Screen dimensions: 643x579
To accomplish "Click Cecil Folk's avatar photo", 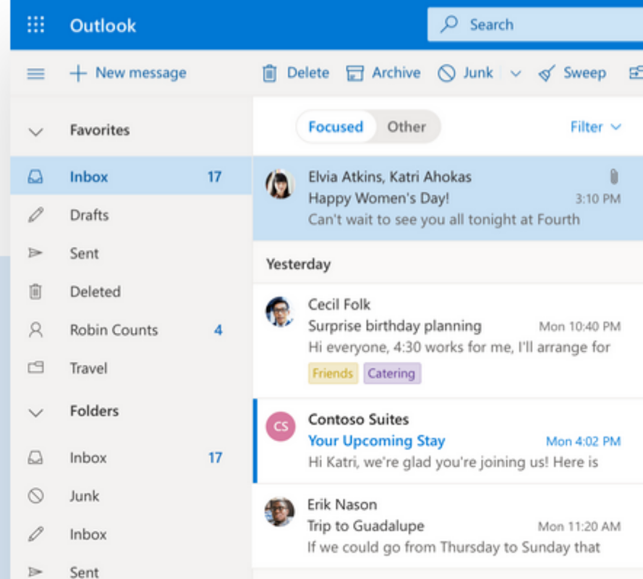I will coord(280,312).
